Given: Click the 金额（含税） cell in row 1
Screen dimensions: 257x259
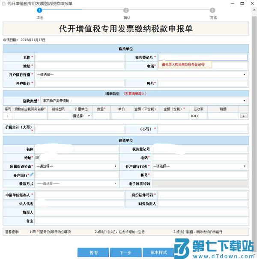Looking at the screenshot, I should (x=174, y=116).
